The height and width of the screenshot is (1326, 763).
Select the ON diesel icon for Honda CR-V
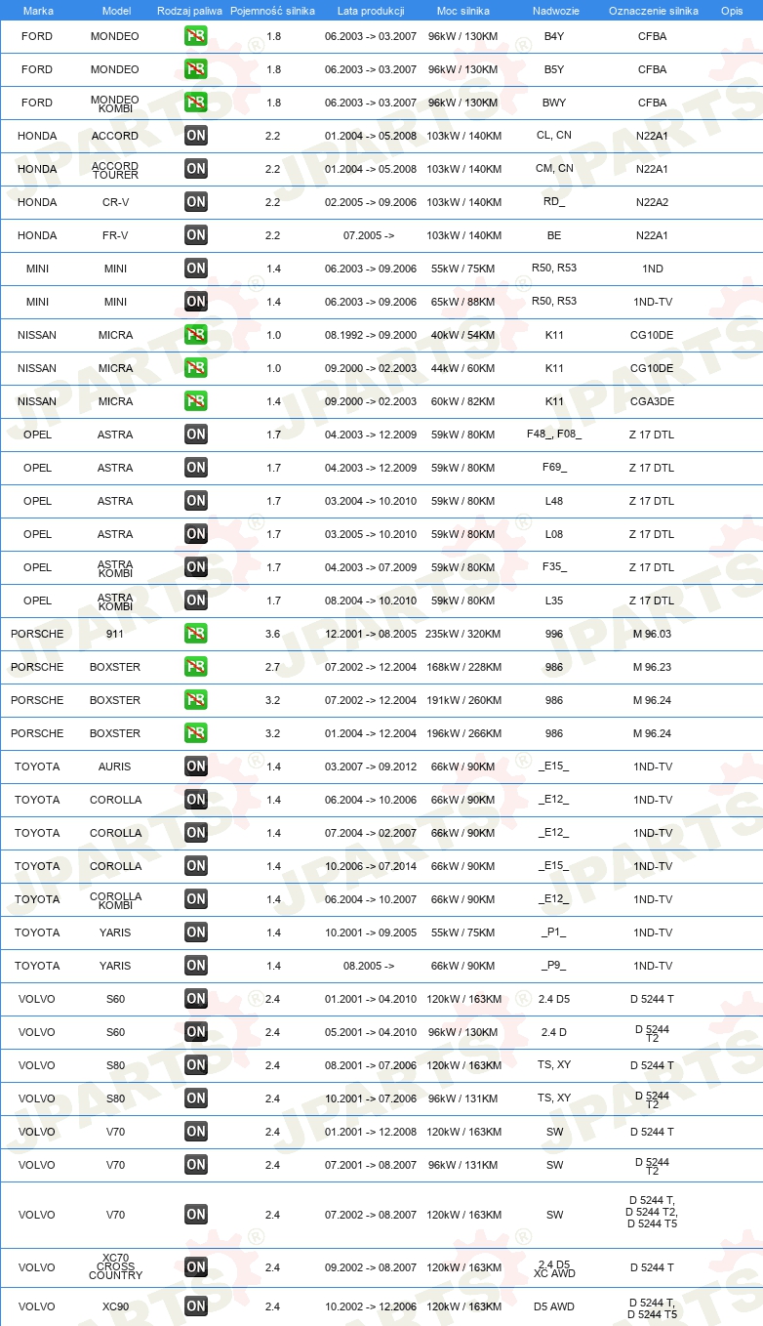pos(196,202)
